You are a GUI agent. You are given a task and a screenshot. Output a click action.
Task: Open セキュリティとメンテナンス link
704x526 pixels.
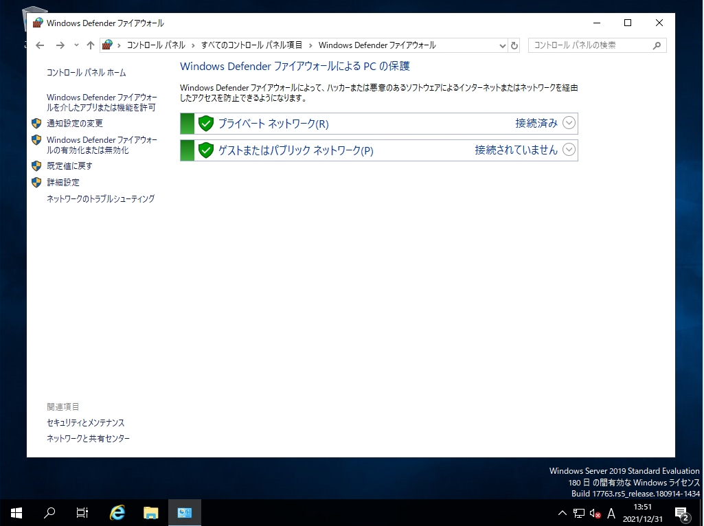pos(86,423)
